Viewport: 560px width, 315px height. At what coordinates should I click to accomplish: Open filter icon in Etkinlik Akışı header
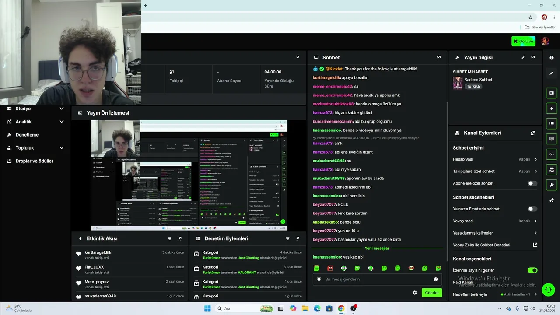click(169, 238)
